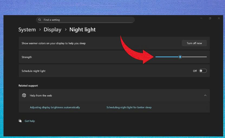Click the Strength slider thumb
225x138 pixels.
pyautogui.click(x=180, y=57)
